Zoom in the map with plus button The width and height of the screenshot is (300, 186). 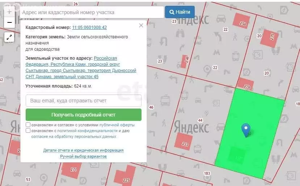pos(9,12)
